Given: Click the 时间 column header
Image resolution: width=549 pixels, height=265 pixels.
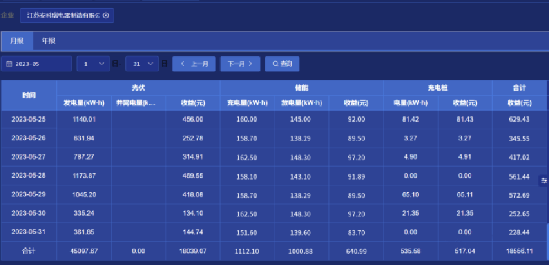Looking at the screenshot, I should pos(29,95).
